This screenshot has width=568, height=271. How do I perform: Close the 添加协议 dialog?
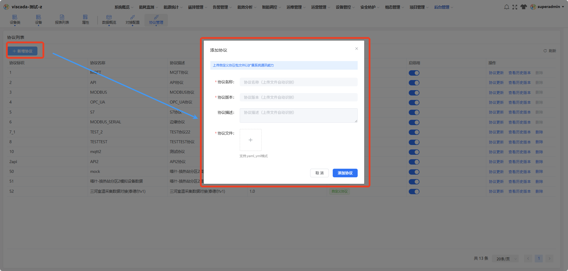(x=356, y=49)
